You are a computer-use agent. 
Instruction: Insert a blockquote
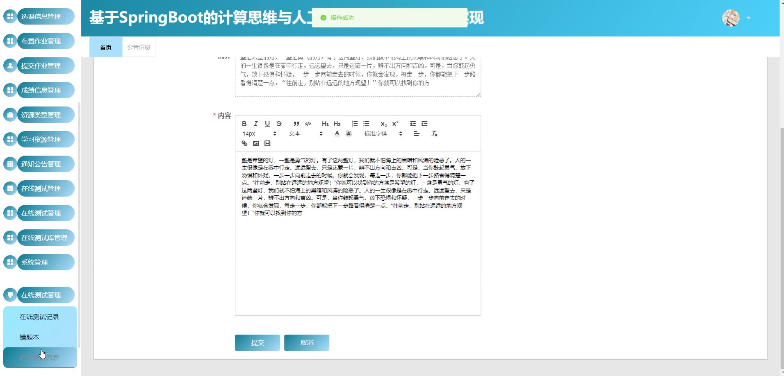tap(296, 124)
